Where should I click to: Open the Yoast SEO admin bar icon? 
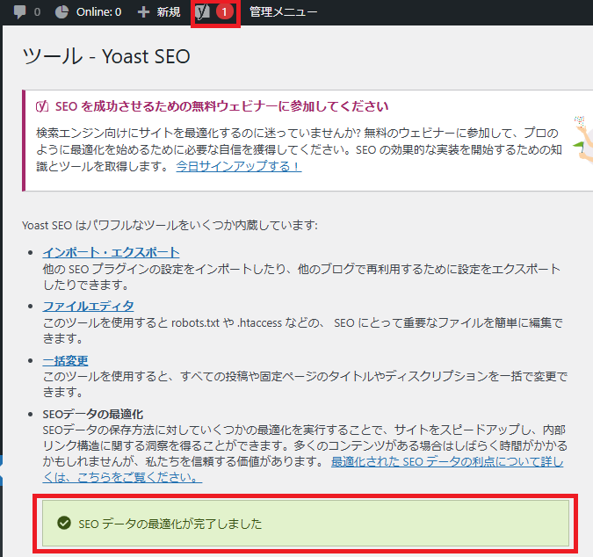tap(203, 12)
